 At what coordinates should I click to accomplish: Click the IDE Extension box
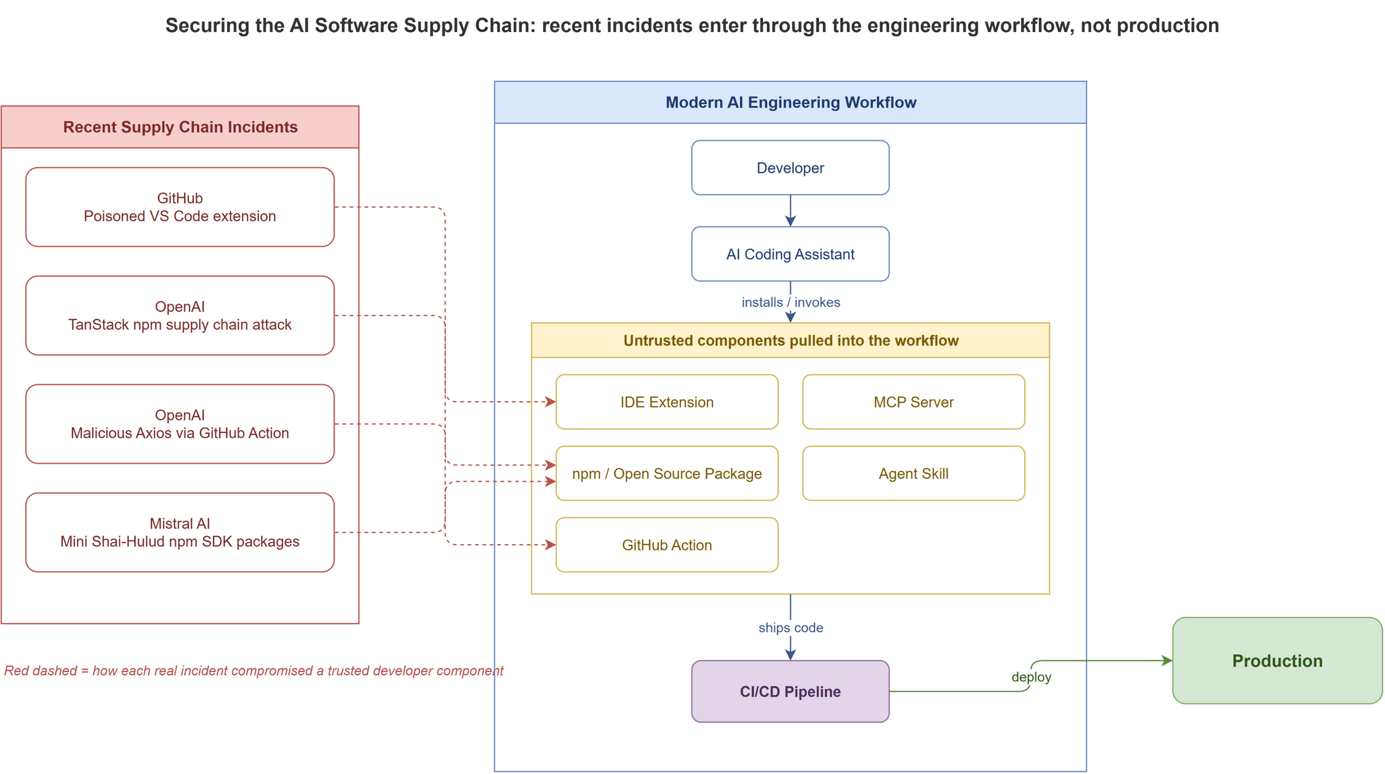pos(666,402)
